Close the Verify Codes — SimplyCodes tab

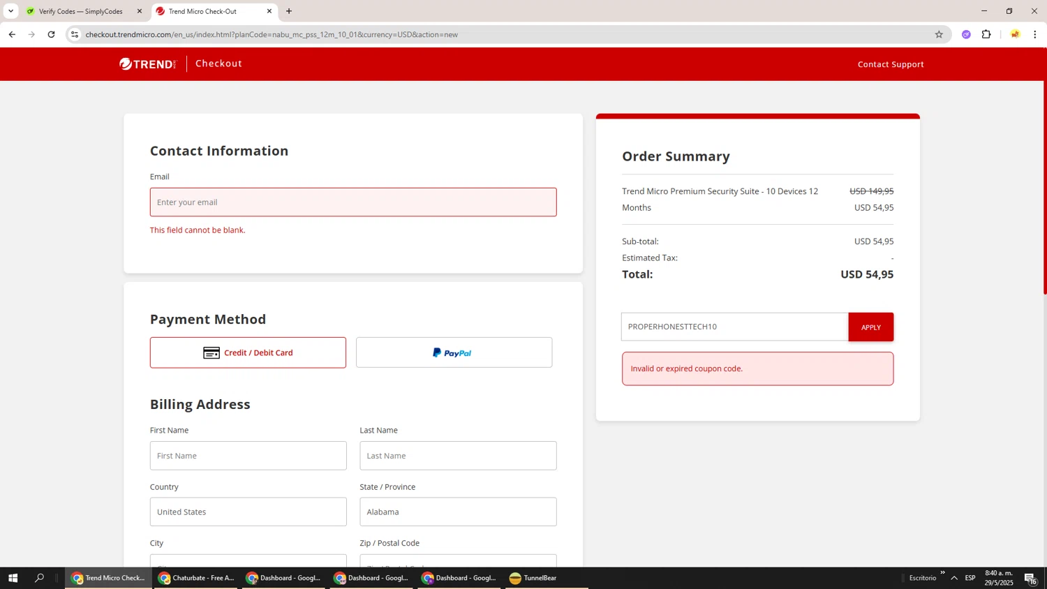pyautogui.click(x=139, y=11)
